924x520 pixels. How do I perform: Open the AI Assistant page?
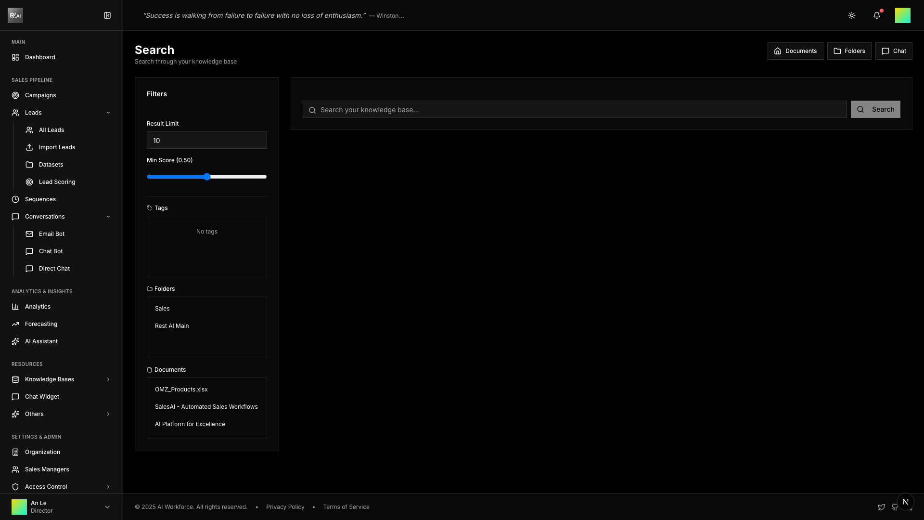pos(41,341)
